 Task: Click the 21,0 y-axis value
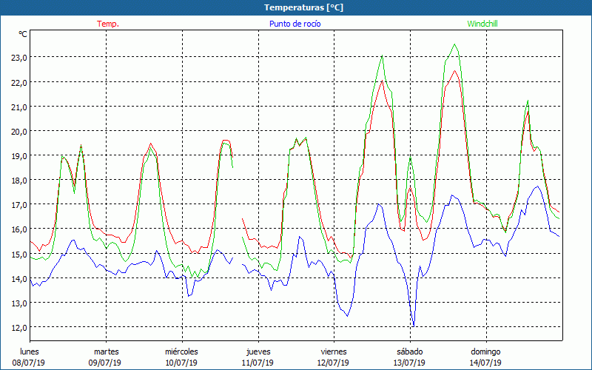coord(19,107)
